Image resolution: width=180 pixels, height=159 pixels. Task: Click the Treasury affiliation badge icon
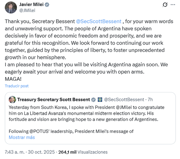coord(100,99)
